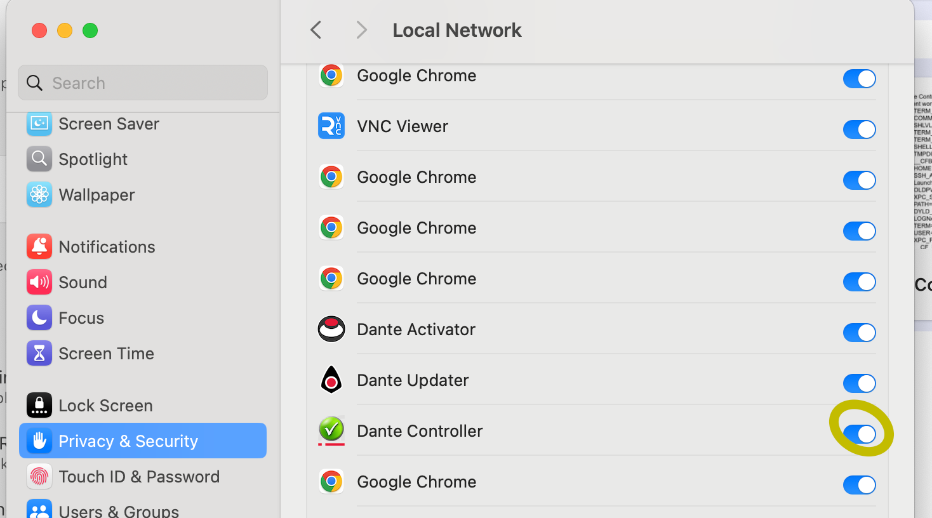932x518 pixels.
Task: Open Screen Time hourglass icon
Action: coord(39,353)
